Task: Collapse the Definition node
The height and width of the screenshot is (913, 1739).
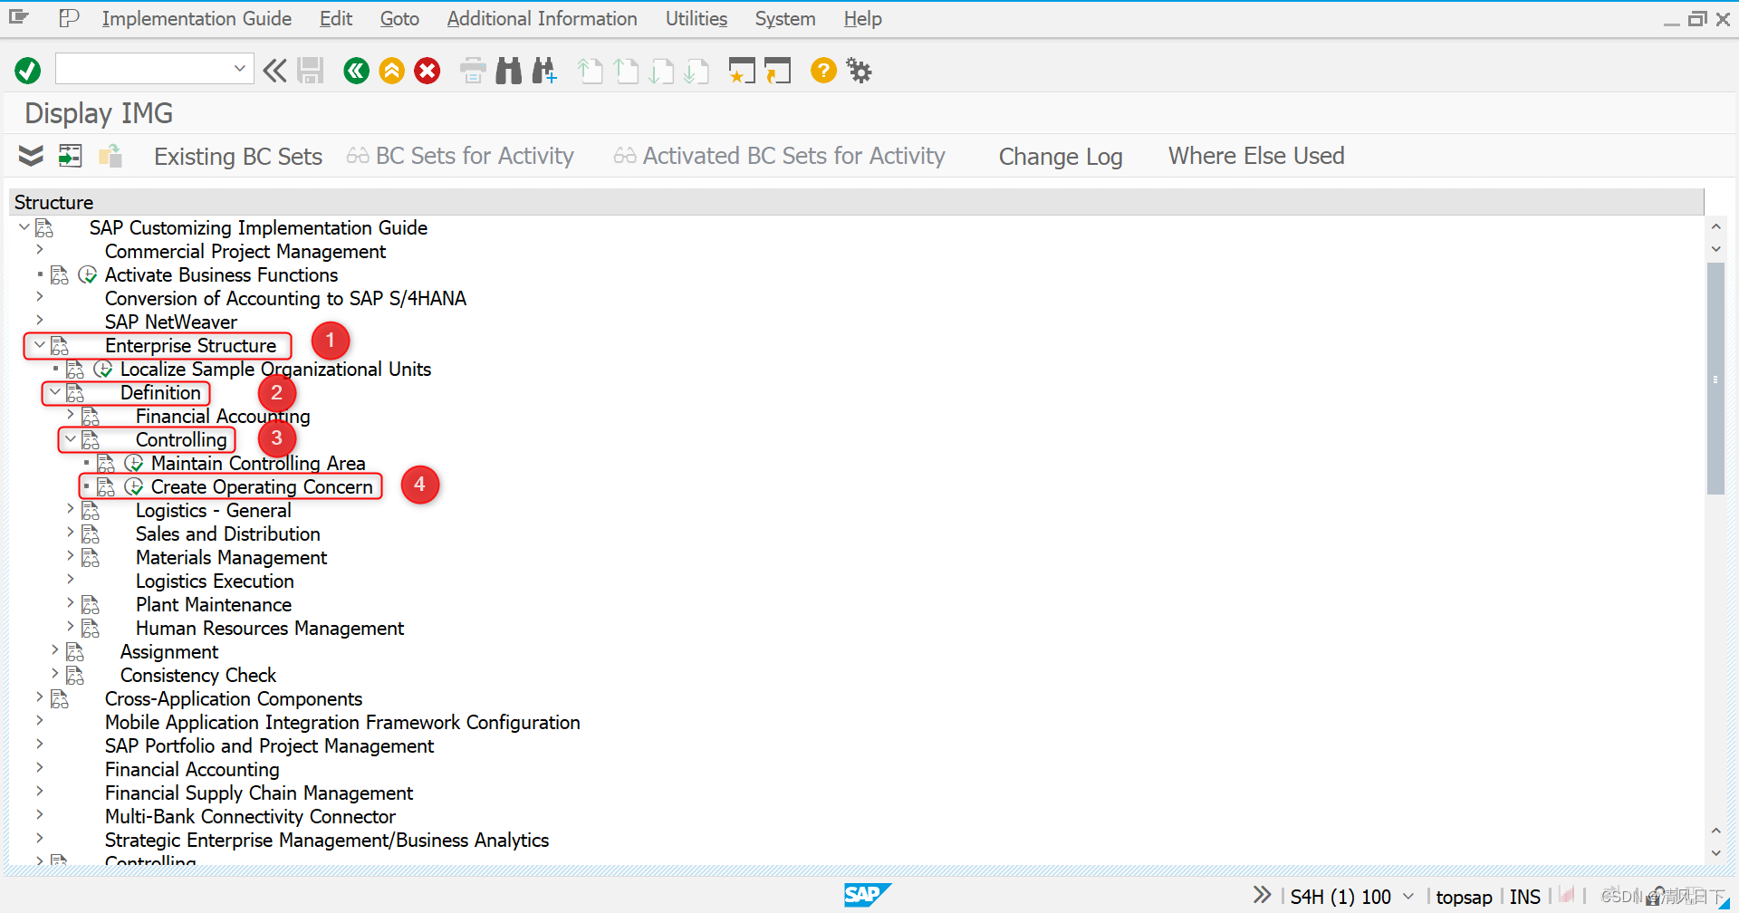Action: [54, 391]
